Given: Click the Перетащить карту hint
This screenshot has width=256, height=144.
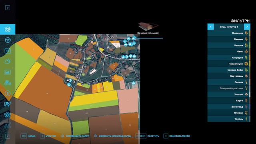Looking at the screenshot, I should 75,136.
